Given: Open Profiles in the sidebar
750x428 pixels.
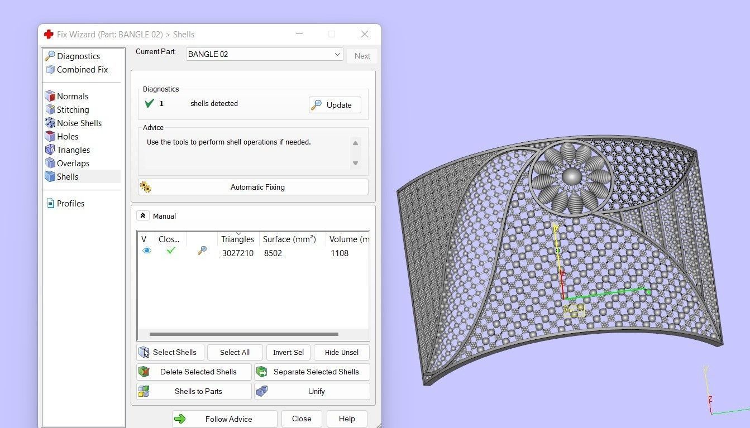Looking at the screenshot, I should coord(70,204).
